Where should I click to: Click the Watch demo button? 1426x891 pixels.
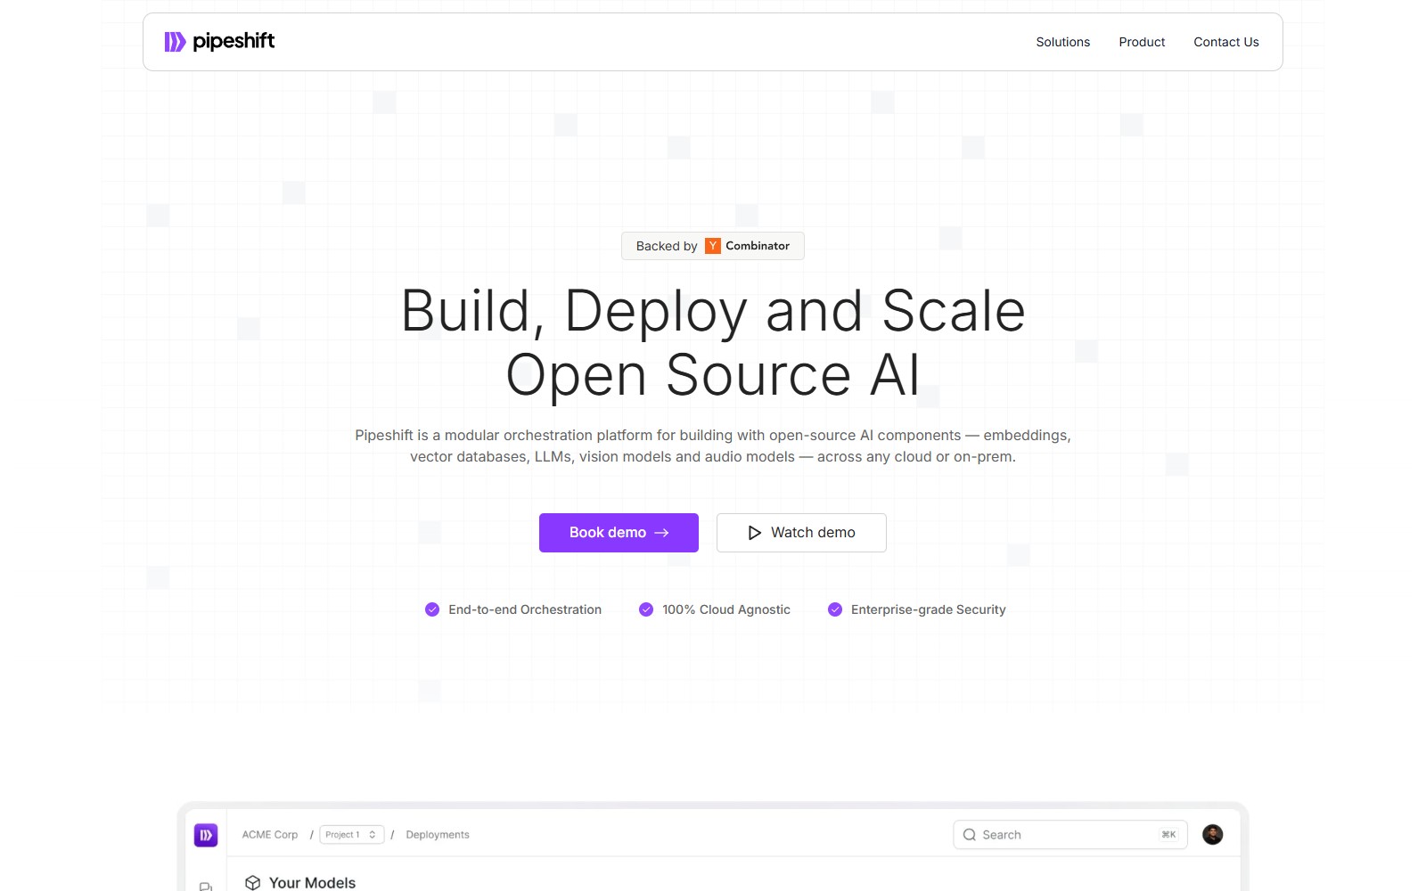(801, 533)
